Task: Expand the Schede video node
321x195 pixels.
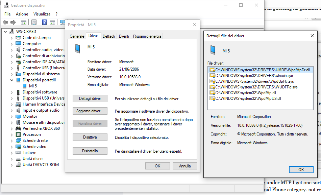Action: [12, 147]
